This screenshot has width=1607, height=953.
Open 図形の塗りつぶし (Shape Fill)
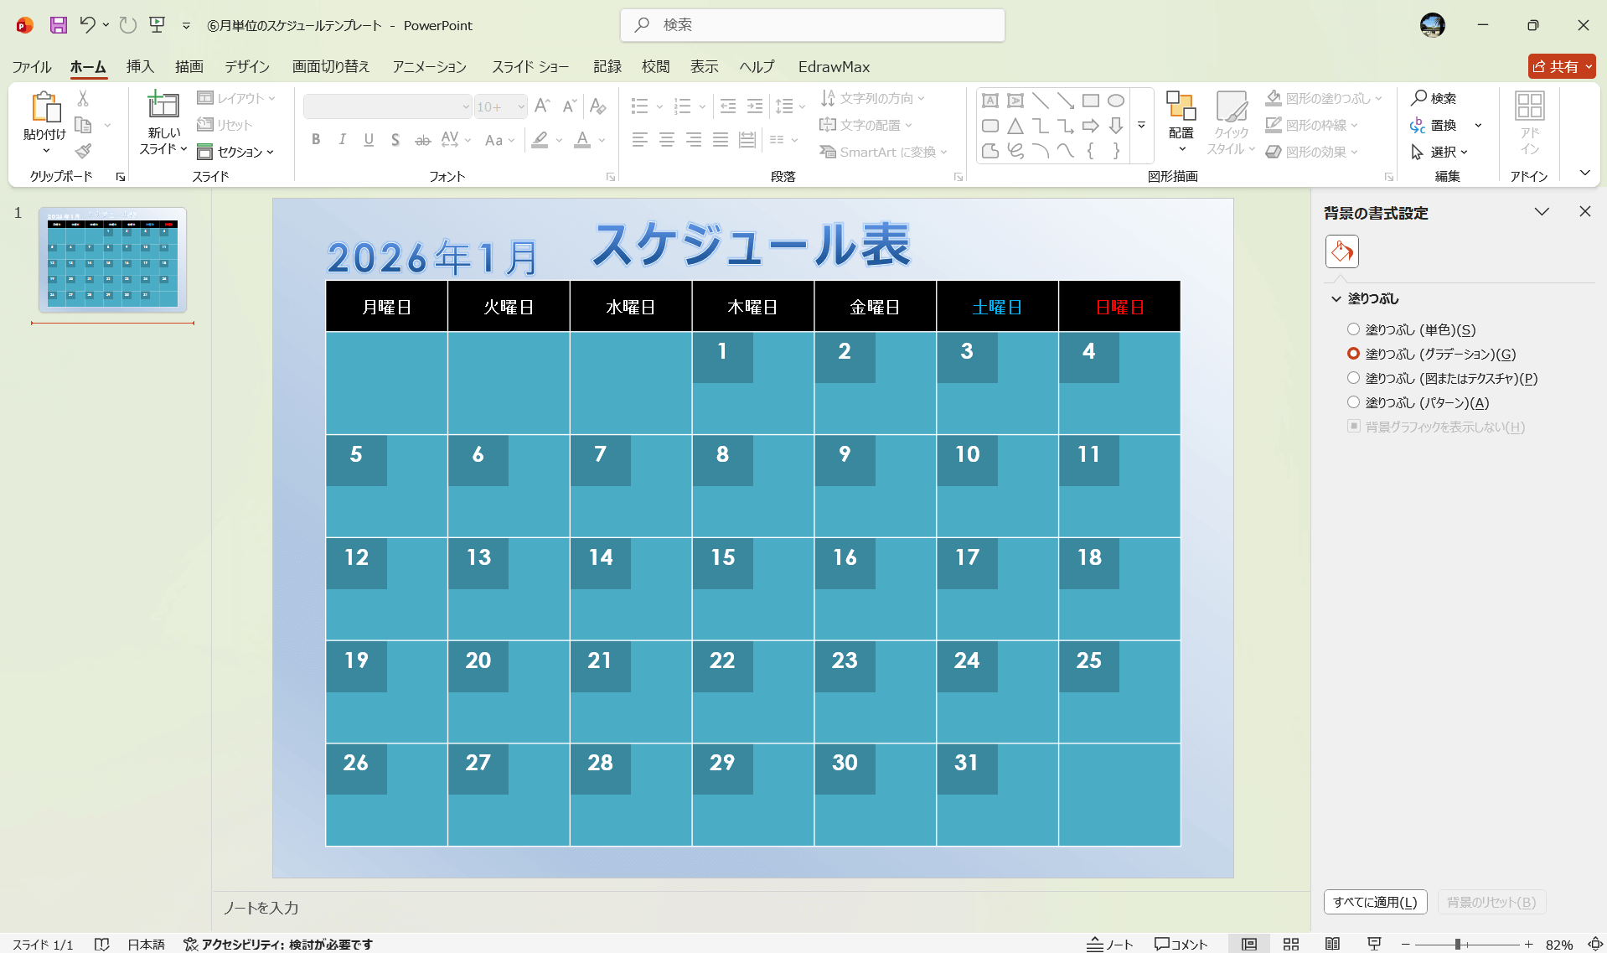tap(1324, 98)
